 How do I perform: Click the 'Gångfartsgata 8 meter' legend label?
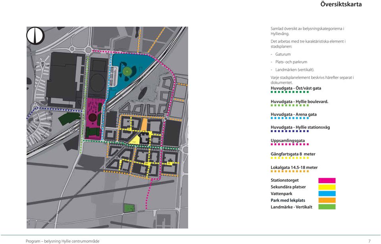(293, 154)
